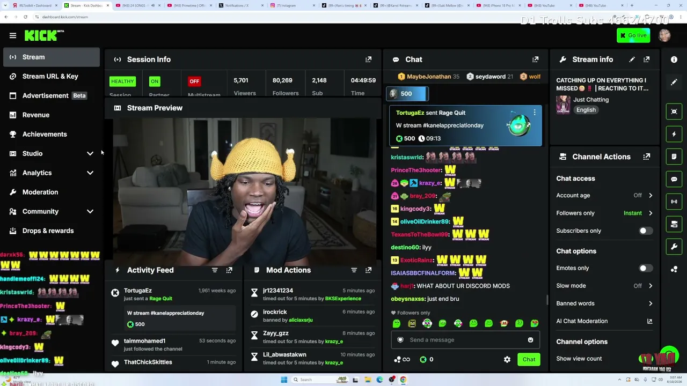Click the English language tag
This screenshot has width=687, height=386.
[586, 110]
